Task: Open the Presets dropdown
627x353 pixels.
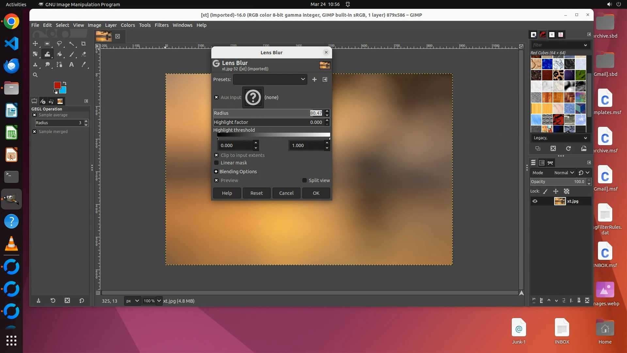Action: 270,79
